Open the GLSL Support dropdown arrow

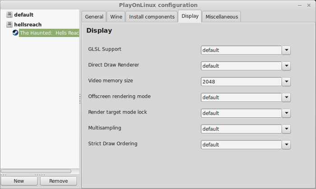pos(286,50)
